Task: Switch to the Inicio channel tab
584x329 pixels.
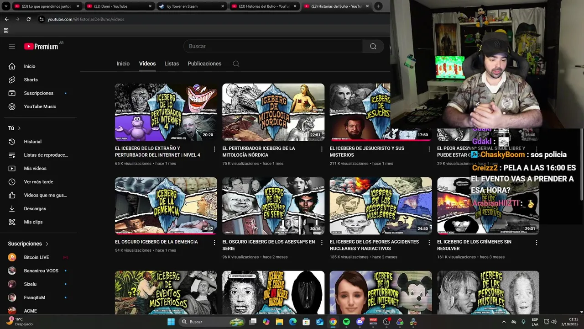Action: (x=123, y=64)
